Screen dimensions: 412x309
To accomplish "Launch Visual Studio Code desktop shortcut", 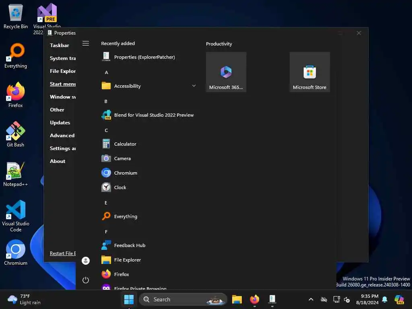I will tap(16, 216).
